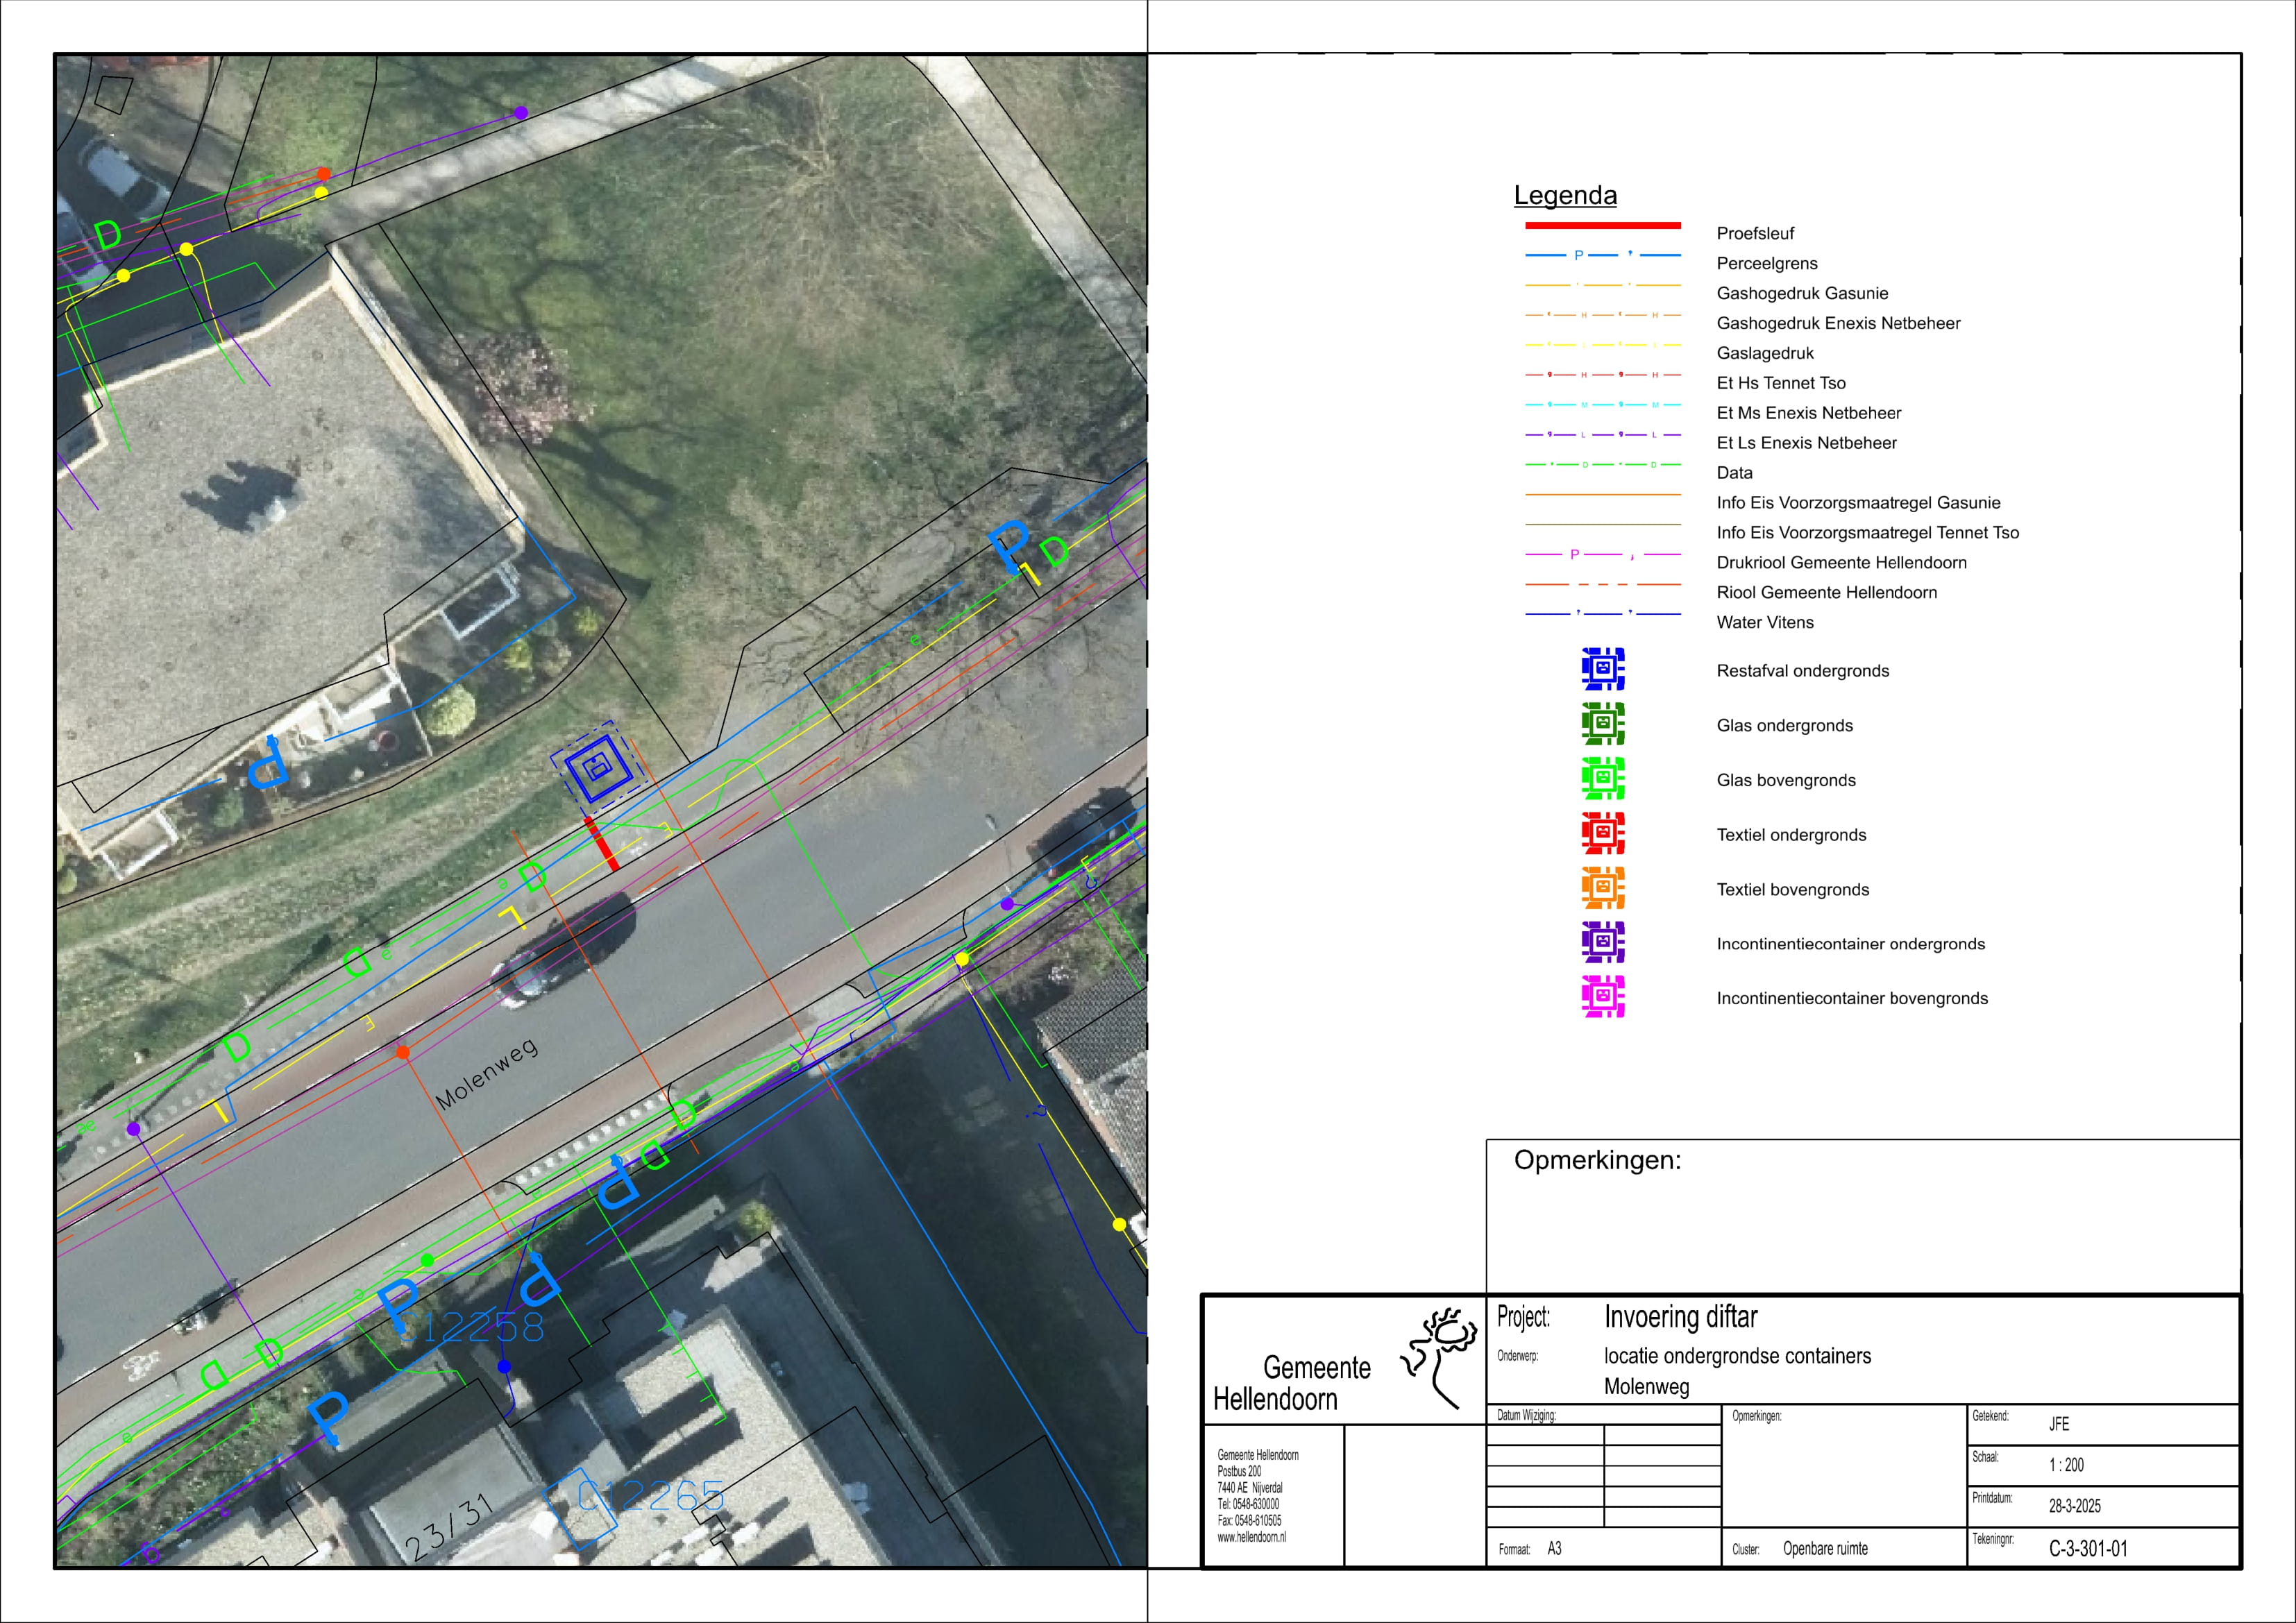Viewport: 2296px width, 1623px height.
Task: Click the purple Incontinentiecontainer ondergronds icon
Action: point(1602,942)
